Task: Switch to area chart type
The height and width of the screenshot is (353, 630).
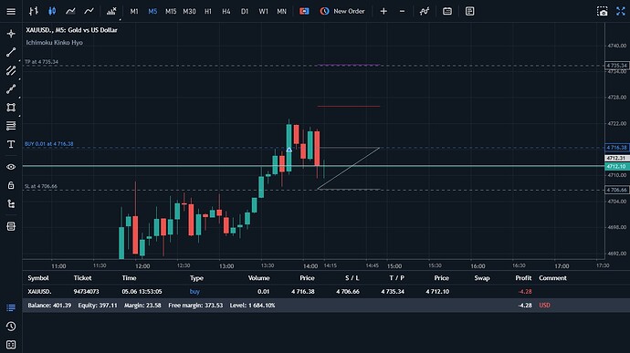Action: coord(70,11)
